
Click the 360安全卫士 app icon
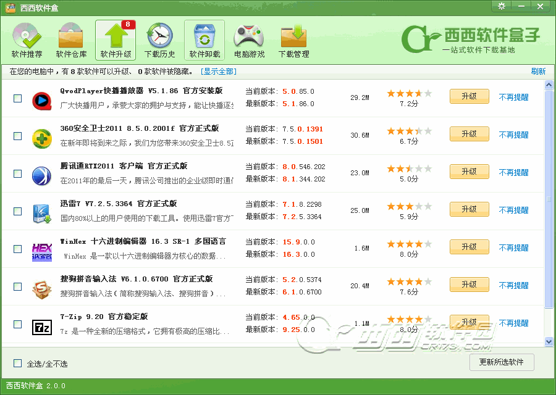tap(42, 138)
